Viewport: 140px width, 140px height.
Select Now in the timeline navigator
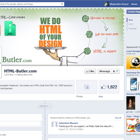pyautogui.click(x=131, y=20)
